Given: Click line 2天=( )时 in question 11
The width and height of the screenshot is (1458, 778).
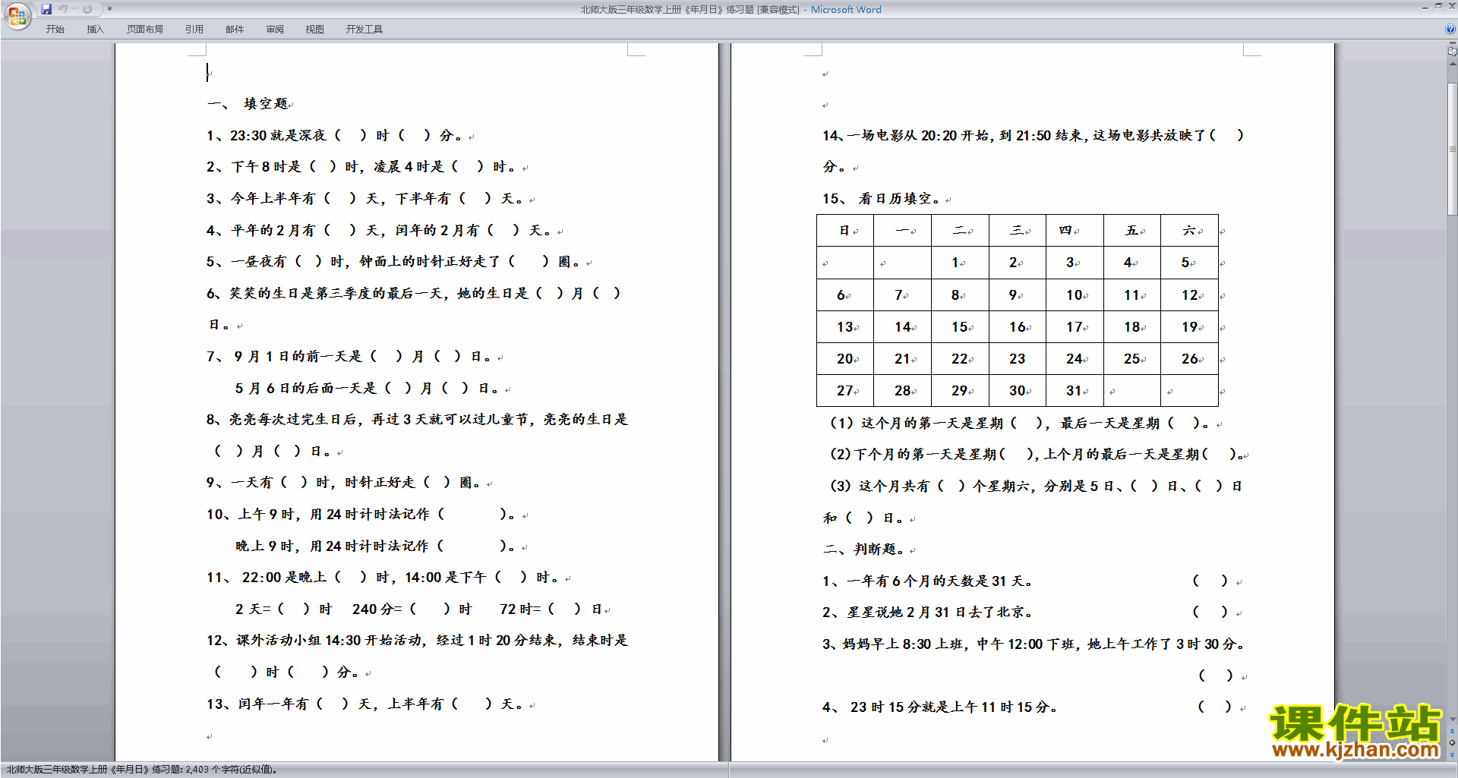Looking at the screenshot, I should click(x=283, y=609).
